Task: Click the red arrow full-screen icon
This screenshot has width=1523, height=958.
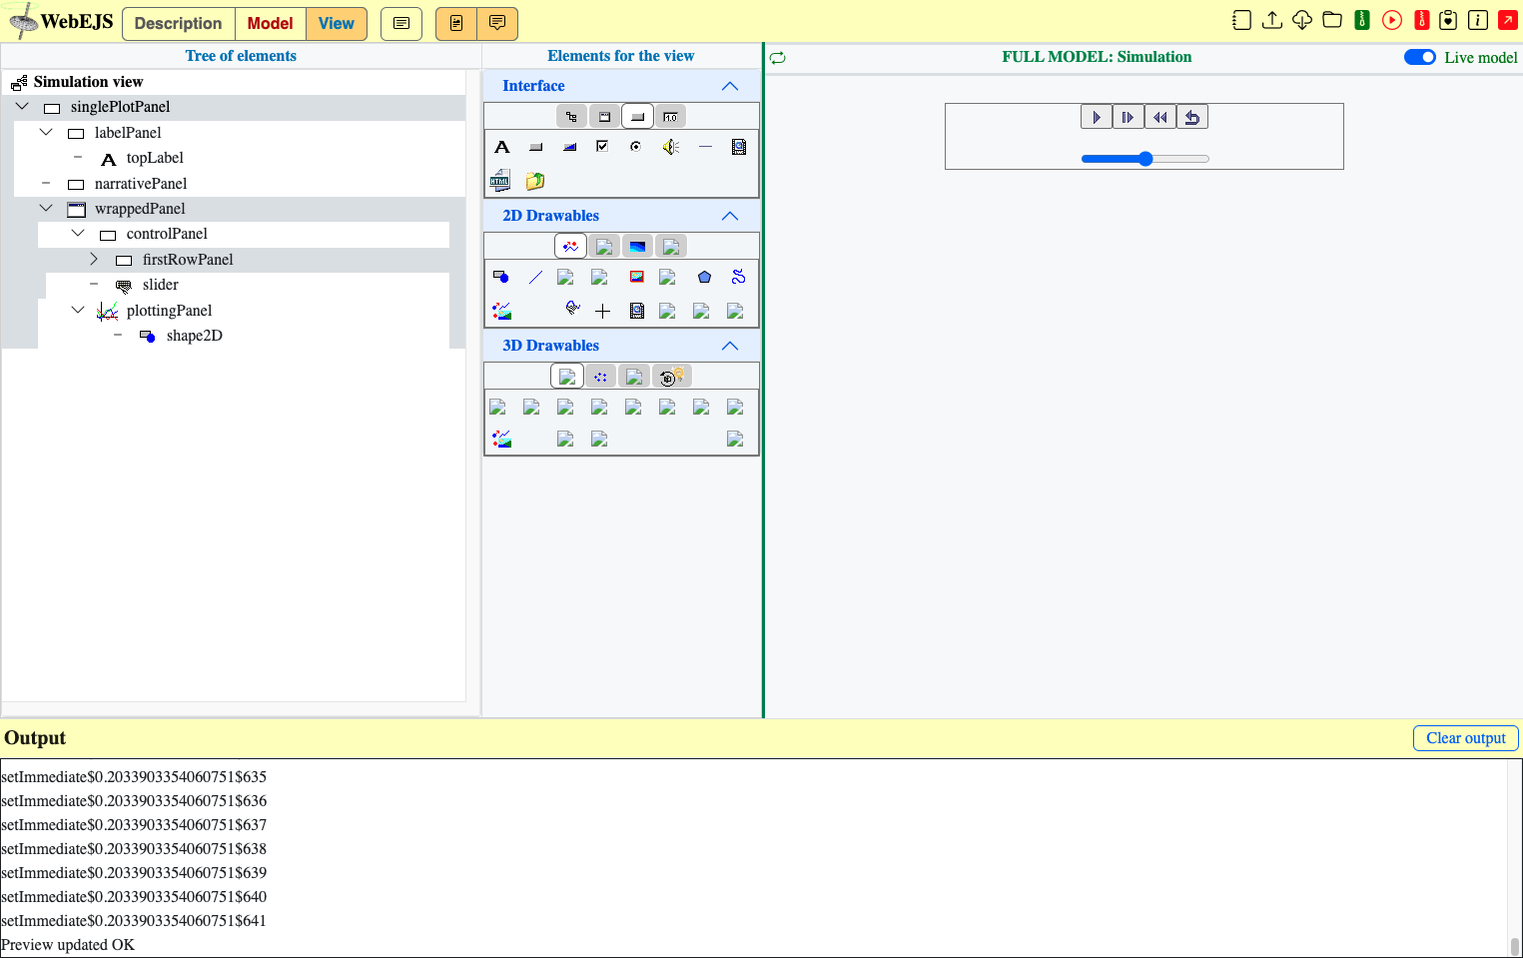Action: [x=1508, y=20]
